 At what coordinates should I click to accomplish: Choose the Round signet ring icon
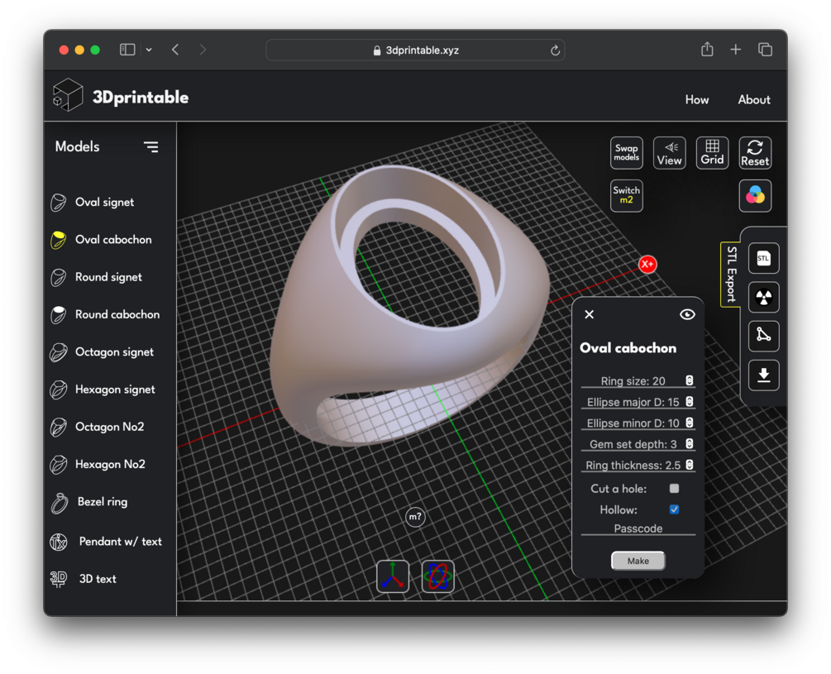59,277
